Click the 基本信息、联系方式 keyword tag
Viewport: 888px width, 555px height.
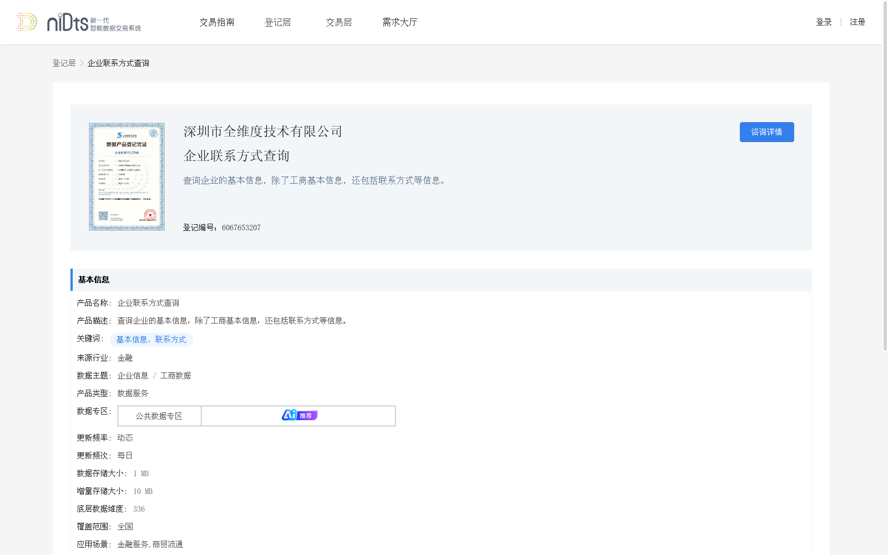coord(151,340)
